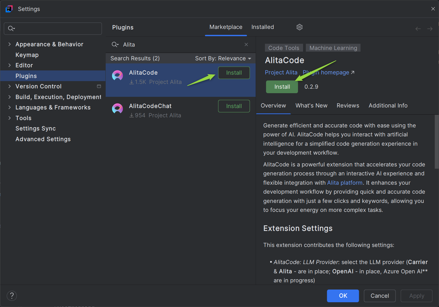Click the green Install button in details

pos(282,87)
